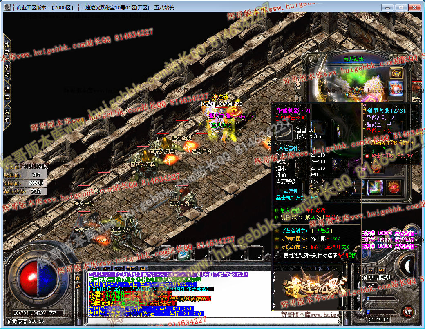
Task: Select the spiked orb equipment slot icon
Action: (x=396, y=89)
